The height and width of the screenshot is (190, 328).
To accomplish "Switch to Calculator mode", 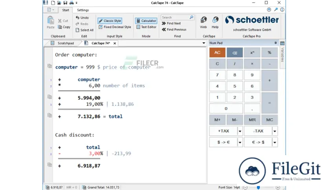I will tap(146, 21).
